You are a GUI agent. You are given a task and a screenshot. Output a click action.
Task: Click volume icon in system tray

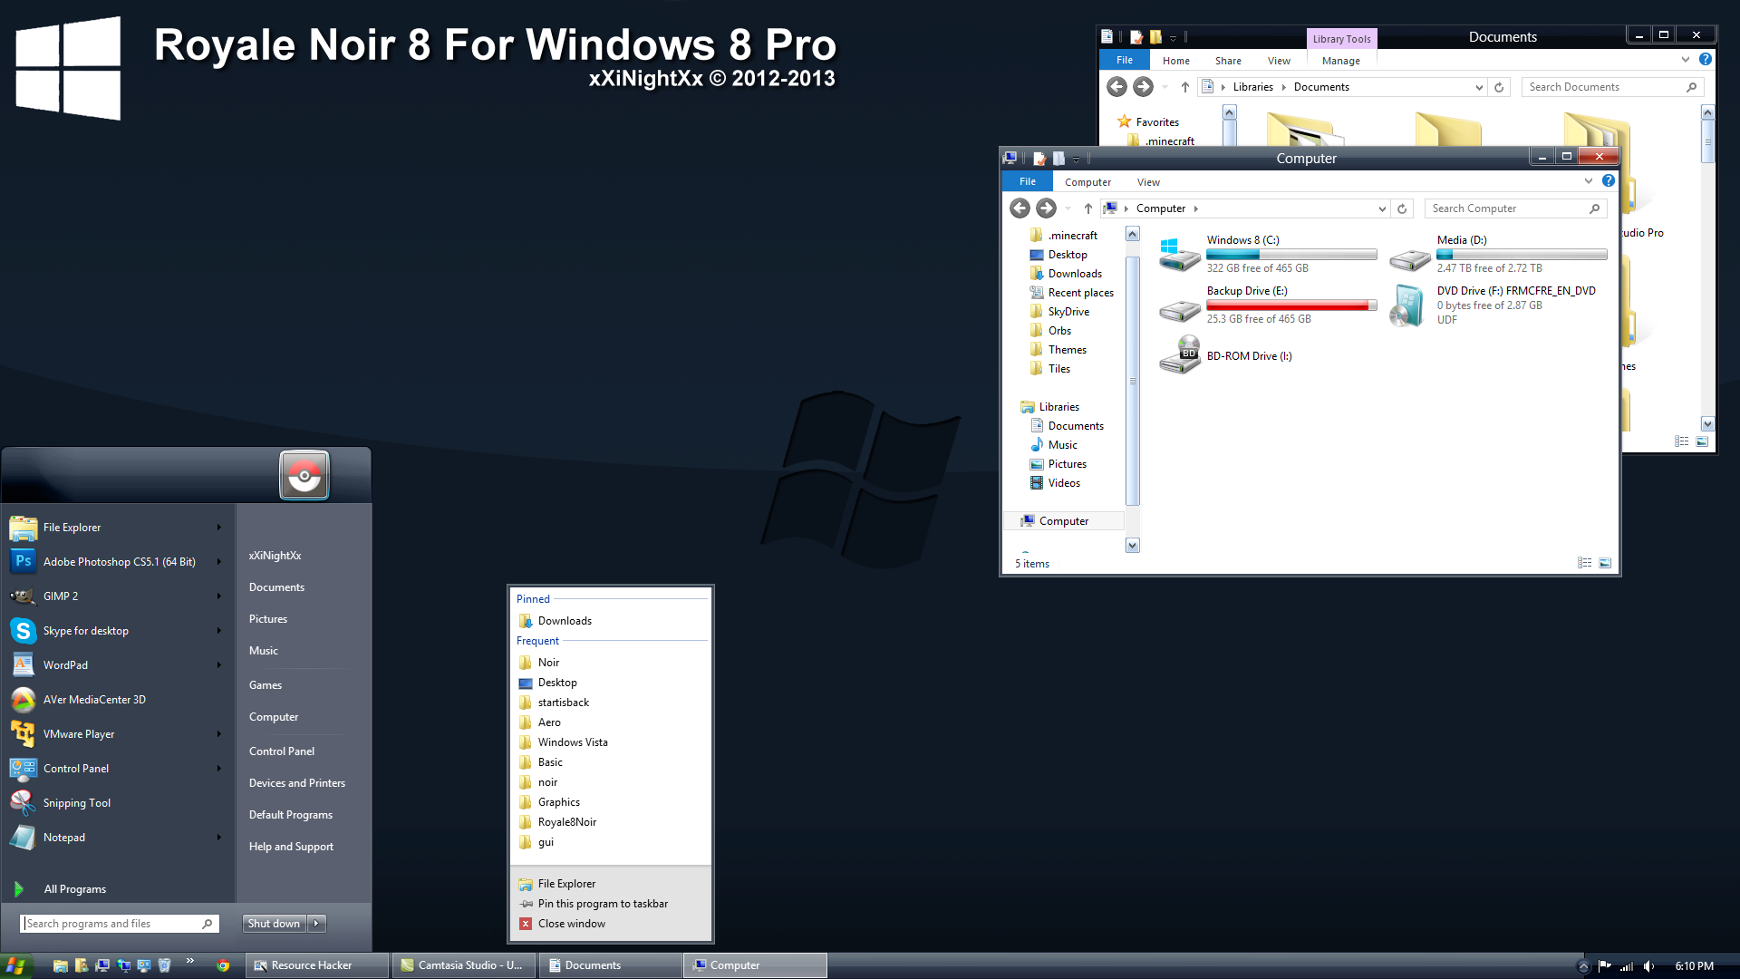tap(1648, 966)
